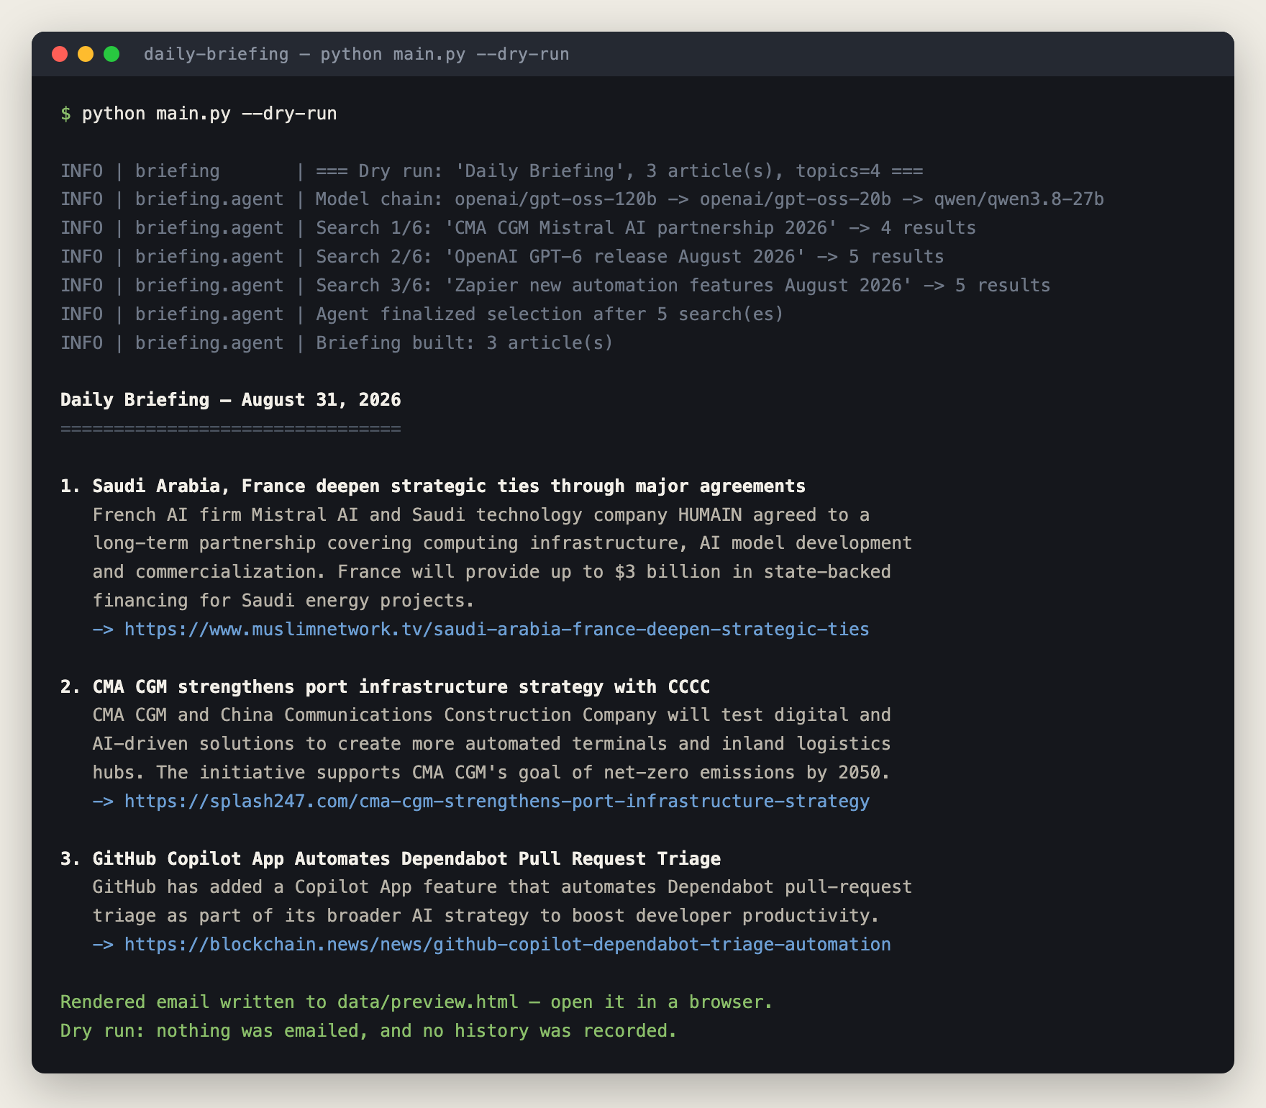
Task: Click summary line 'GitHub has added a Copilot App feature'
Action: point(502,887)
